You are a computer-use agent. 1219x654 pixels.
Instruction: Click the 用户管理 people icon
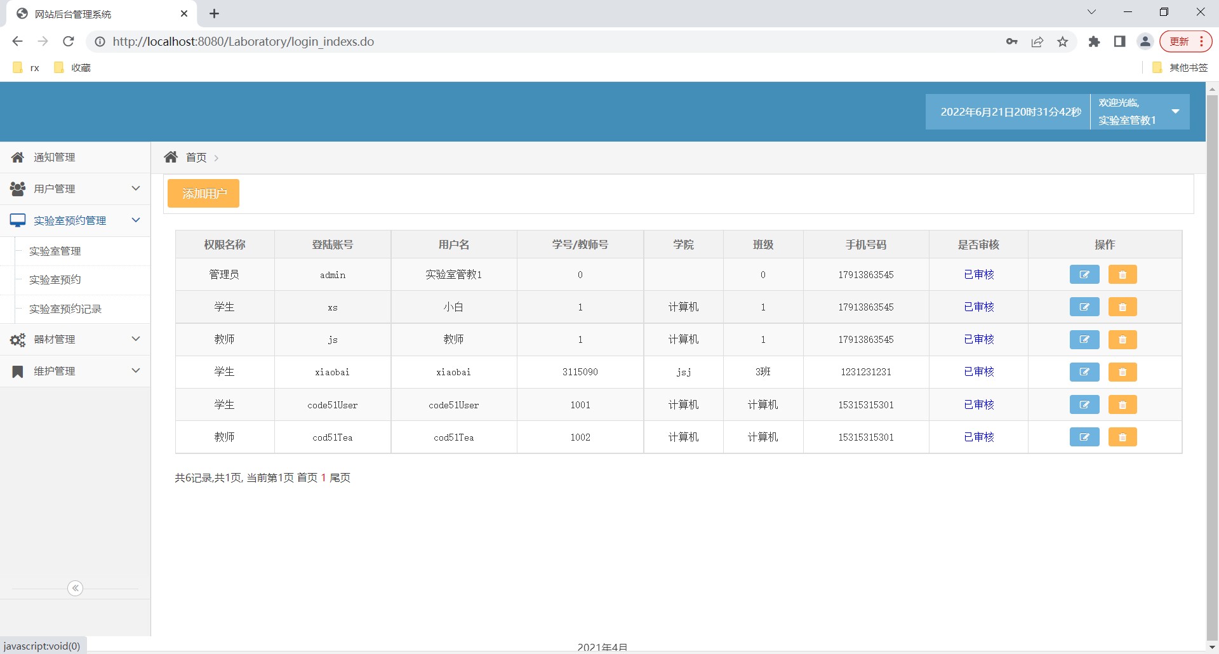point(17,189)
